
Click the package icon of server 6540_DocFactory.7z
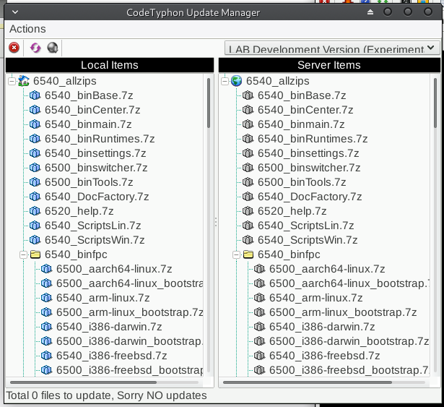point(248,197)
